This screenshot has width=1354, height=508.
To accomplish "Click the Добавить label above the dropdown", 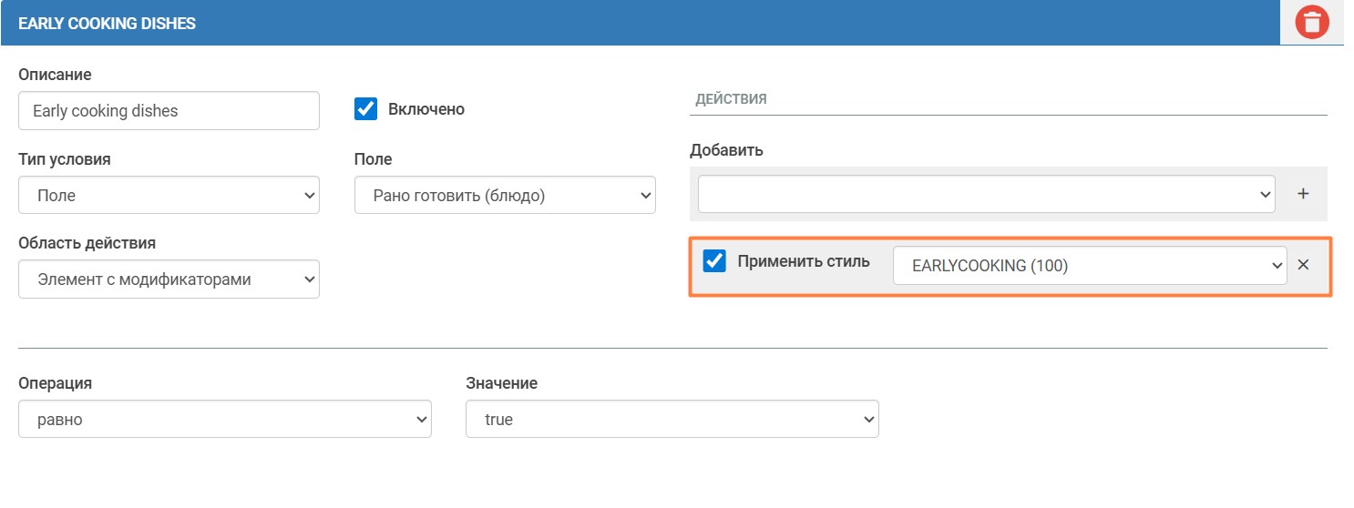I will (726, 150).
